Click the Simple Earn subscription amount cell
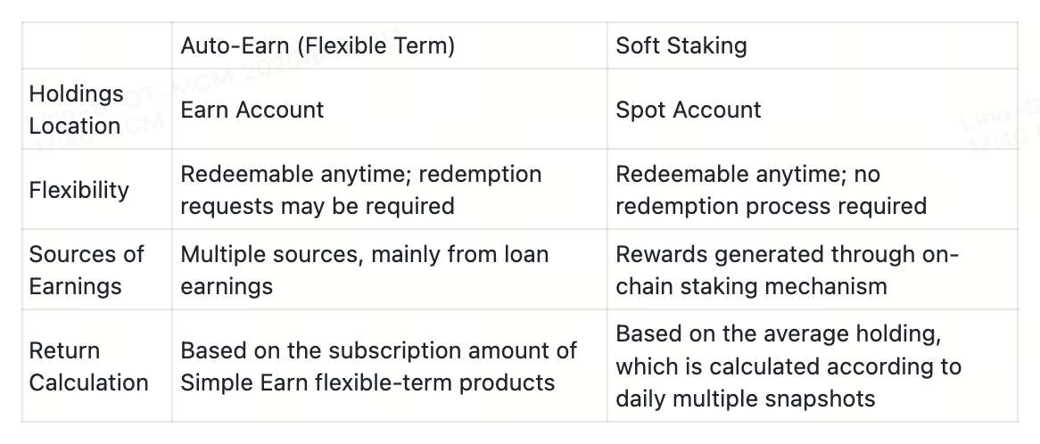 [378, 366]
